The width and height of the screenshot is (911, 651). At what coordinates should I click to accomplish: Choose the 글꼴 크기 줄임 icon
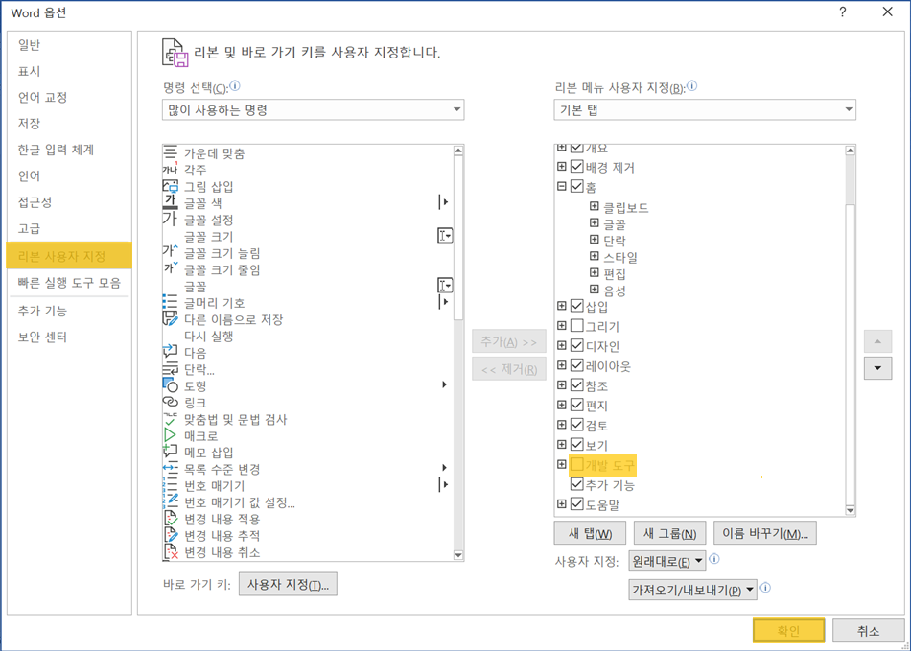pos(171,269)
